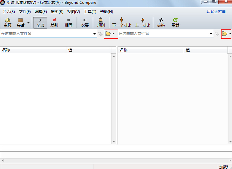The width and height of the screenshot is (232, 169).
Task: Jump to 上一对比 previous difference
Action: pyautogui.click(x=143, y=22)
